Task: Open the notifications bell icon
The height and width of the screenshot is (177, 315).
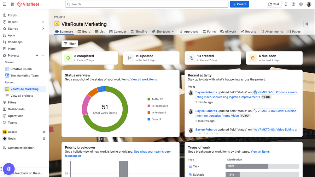Action: [x=286, y=4]
